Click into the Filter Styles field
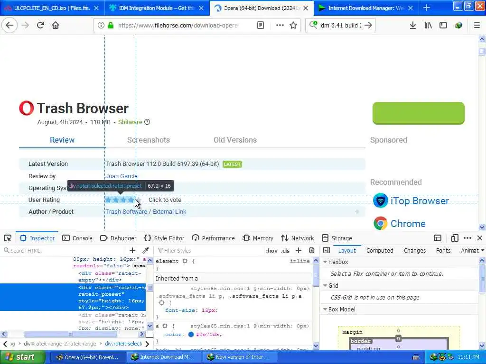Screen dimensions: 486x364 click(x=209, y=250)
